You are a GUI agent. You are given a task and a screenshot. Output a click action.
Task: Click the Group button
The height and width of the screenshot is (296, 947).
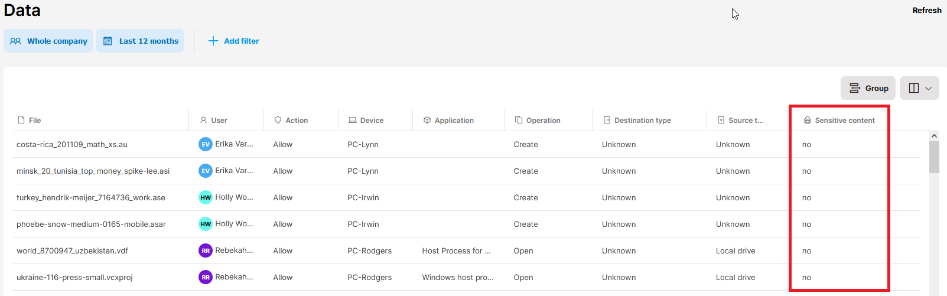point(868,88)
